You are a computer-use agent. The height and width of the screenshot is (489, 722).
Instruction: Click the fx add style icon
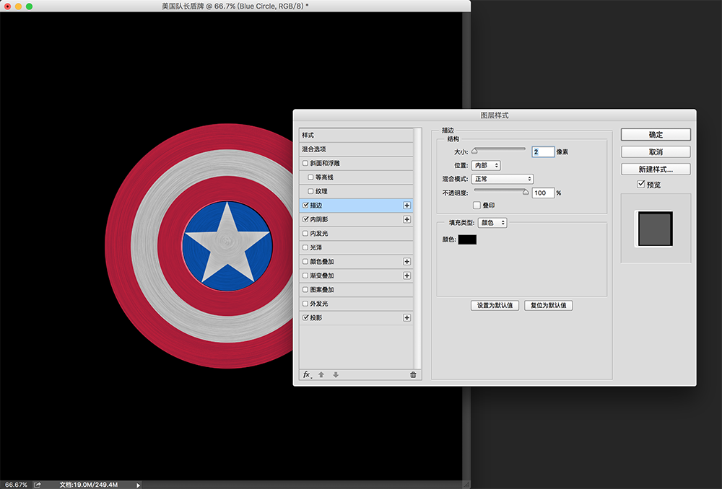[307, 375]
